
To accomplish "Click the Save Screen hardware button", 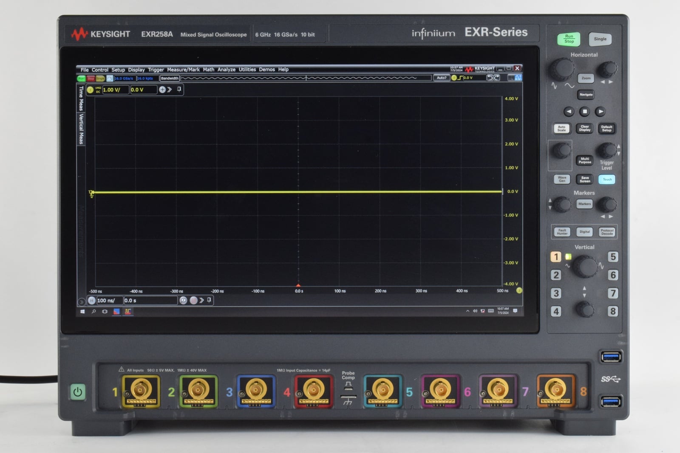I will (x=585, y=180).
